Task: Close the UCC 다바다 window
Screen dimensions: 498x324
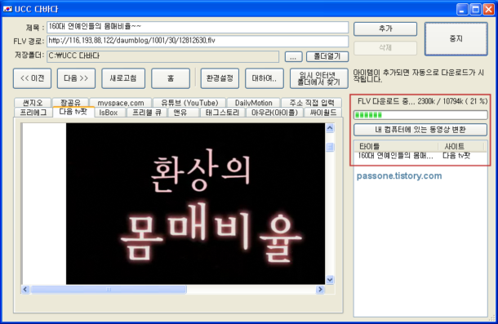Action: [488, 9]
